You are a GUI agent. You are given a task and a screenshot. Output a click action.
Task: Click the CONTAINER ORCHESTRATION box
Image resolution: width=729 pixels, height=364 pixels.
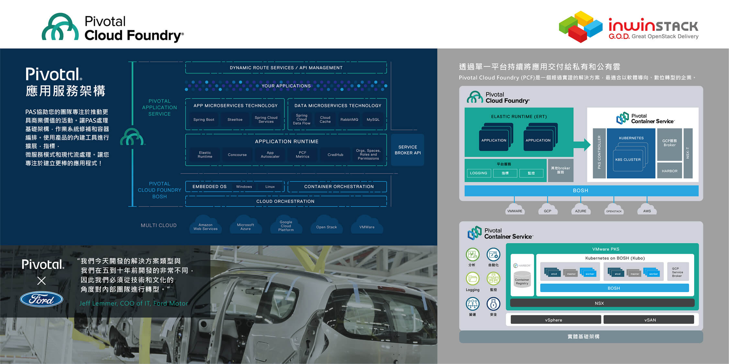(337, 187)
